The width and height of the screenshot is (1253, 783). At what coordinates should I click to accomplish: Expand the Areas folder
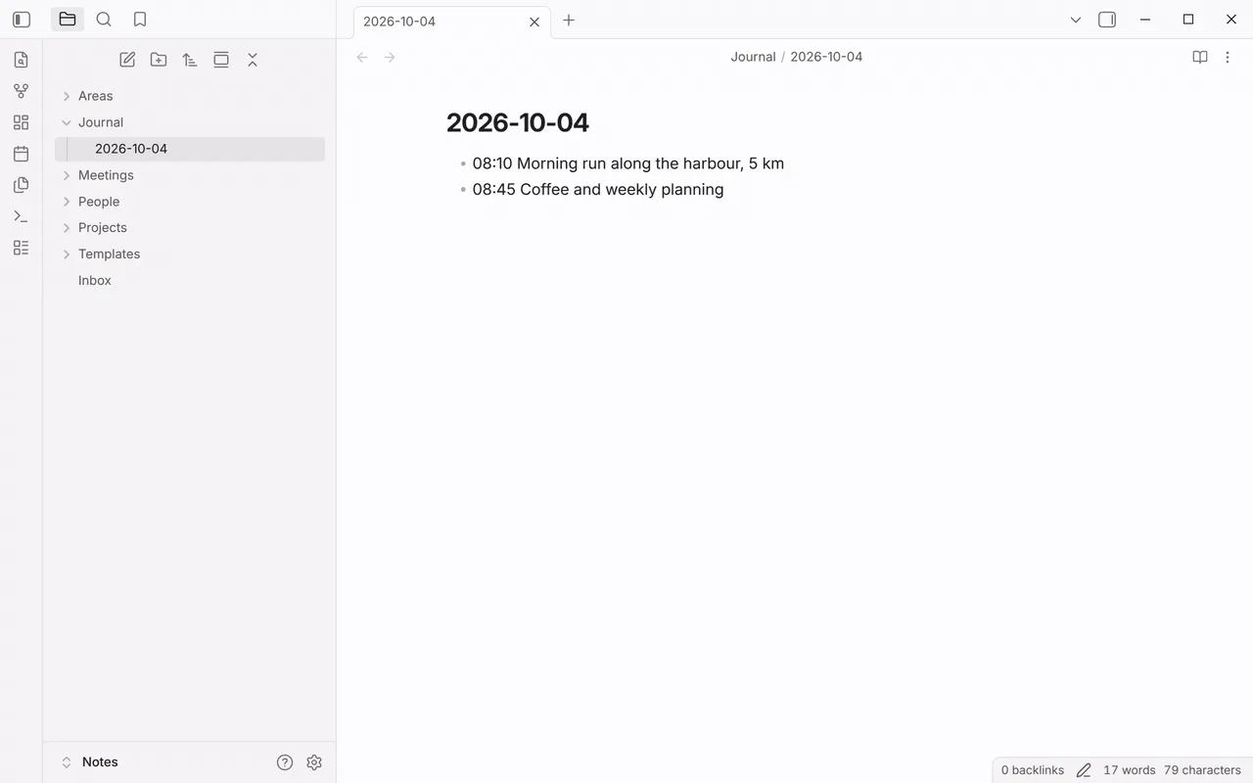click(190, 96)
